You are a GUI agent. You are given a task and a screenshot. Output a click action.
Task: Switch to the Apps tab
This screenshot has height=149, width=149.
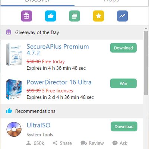coord(111,1)
